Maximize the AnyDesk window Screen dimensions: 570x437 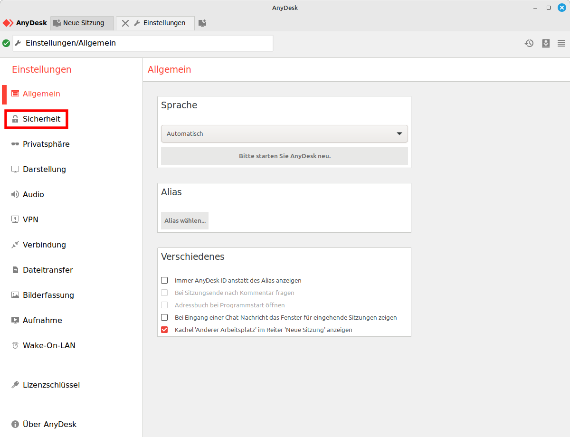[x=549, y=8]
